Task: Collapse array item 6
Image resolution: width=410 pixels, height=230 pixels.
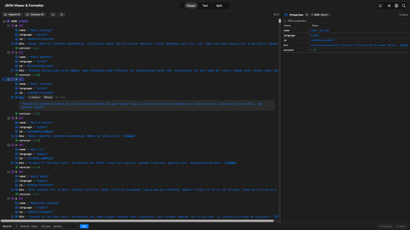Action: coord(9,199)
